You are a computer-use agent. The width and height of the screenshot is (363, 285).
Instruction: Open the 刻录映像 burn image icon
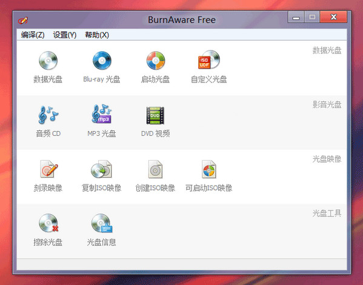click(x=49, y=169)
